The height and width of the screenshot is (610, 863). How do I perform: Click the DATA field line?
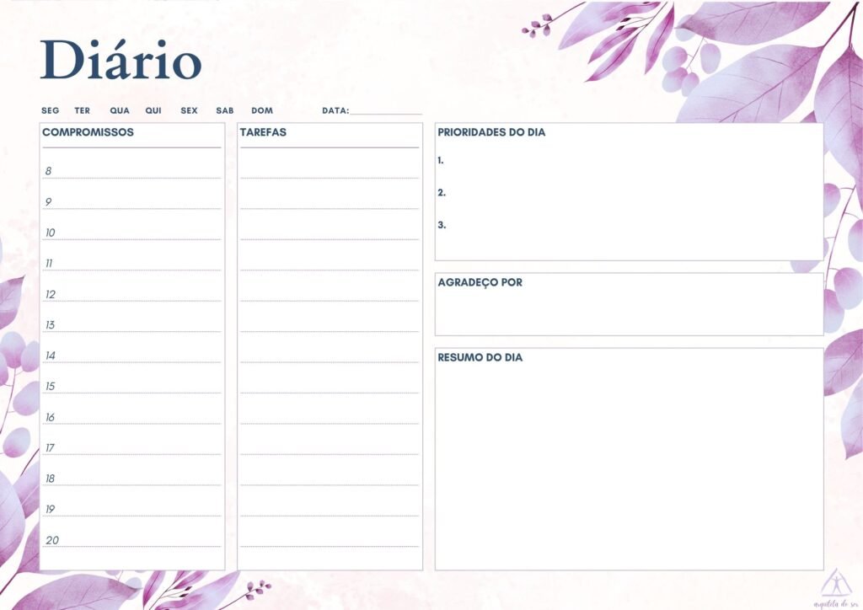[x=386, y=110]
